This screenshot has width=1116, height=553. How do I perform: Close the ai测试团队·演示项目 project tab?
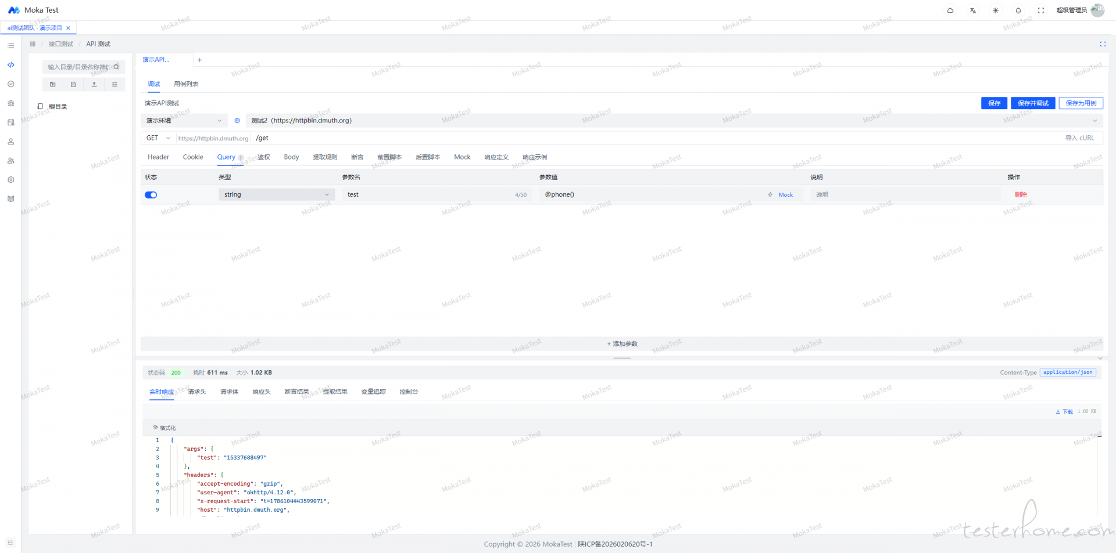[x=68, y=28]
